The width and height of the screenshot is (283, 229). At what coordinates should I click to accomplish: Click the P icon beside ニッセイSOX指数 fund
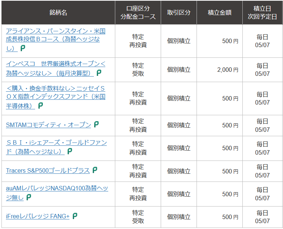click(x=41, y=106)
